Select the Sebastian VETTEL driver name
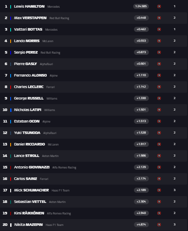The height and width of the screenshot is (231, 188). coord(30,202)
